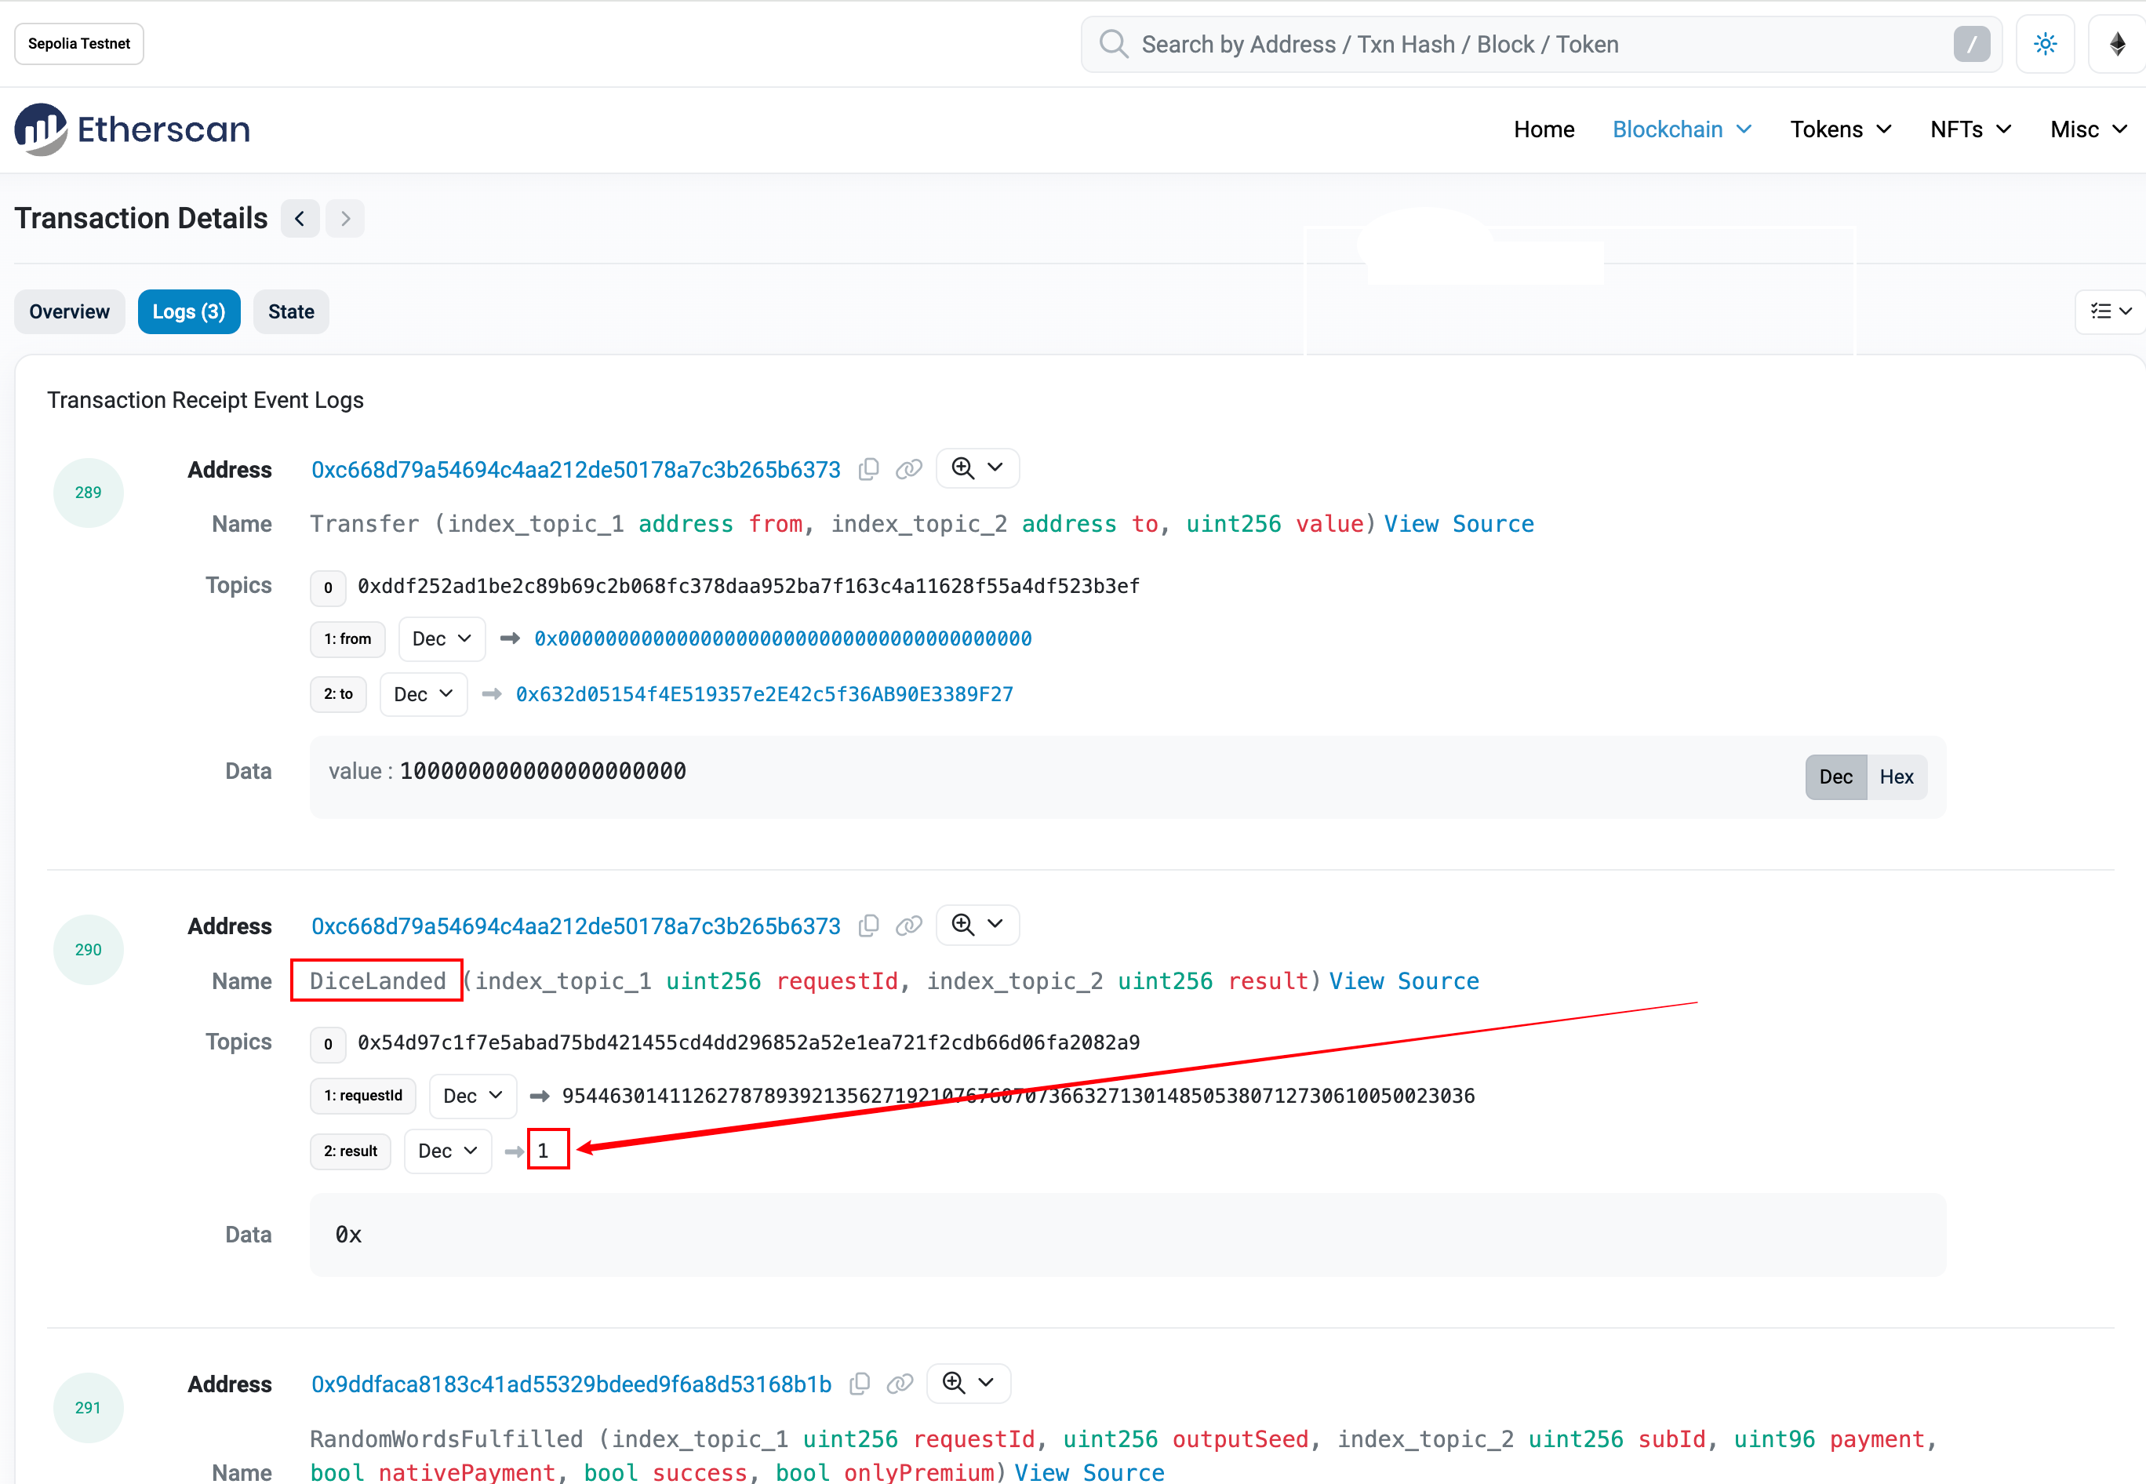Click the 289 log index badge
This screenshot has width=2146, height=1484.
click(x=89, y=493)
